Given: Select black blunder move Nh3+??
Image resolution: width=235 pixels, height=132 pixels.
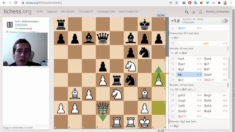Looking at the screenshot, I should tap(216, 80).
